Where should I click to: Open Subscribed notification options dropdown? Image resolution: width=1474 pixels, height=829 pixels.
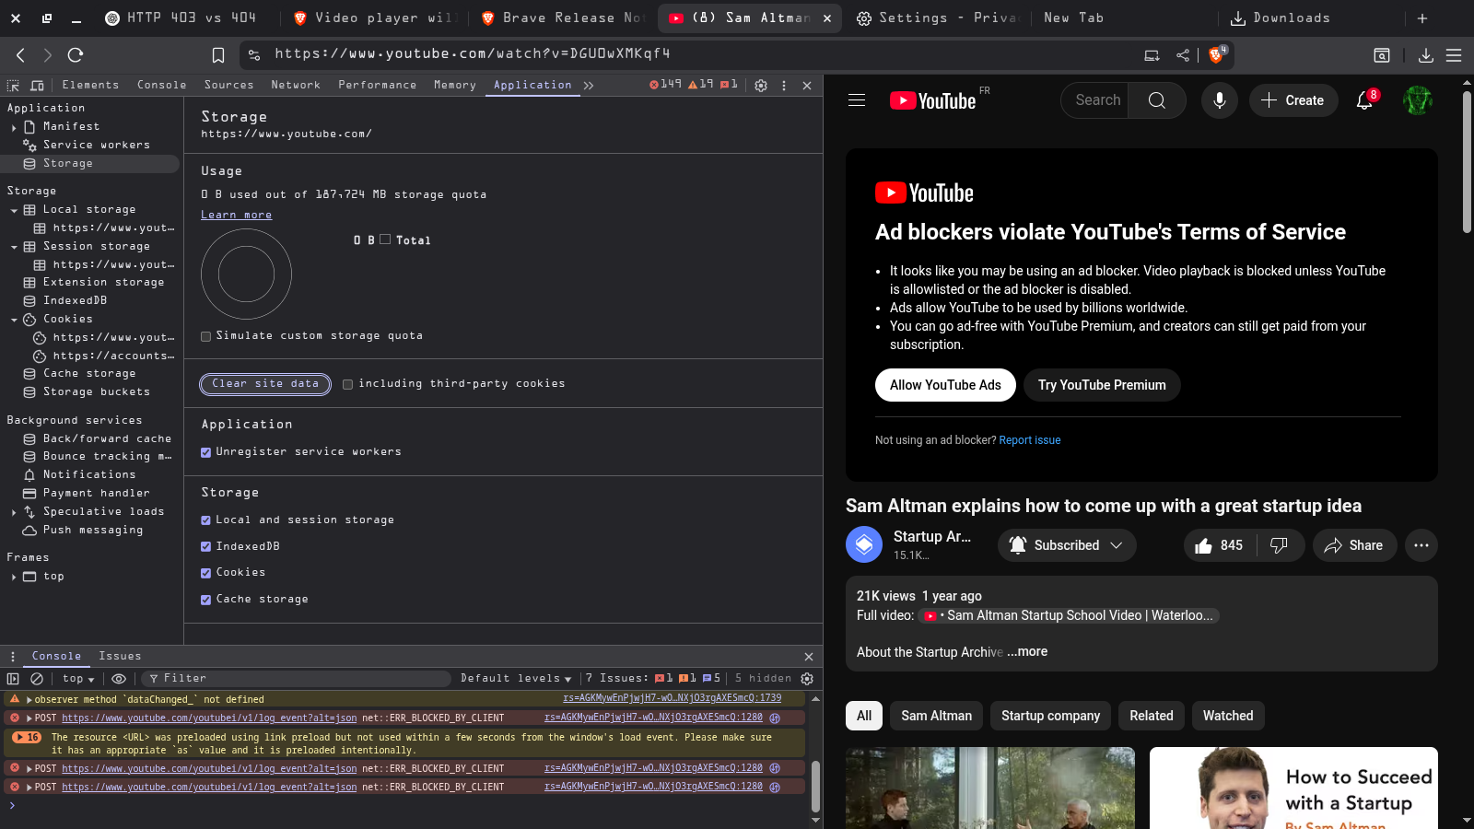pos(1067,545)
